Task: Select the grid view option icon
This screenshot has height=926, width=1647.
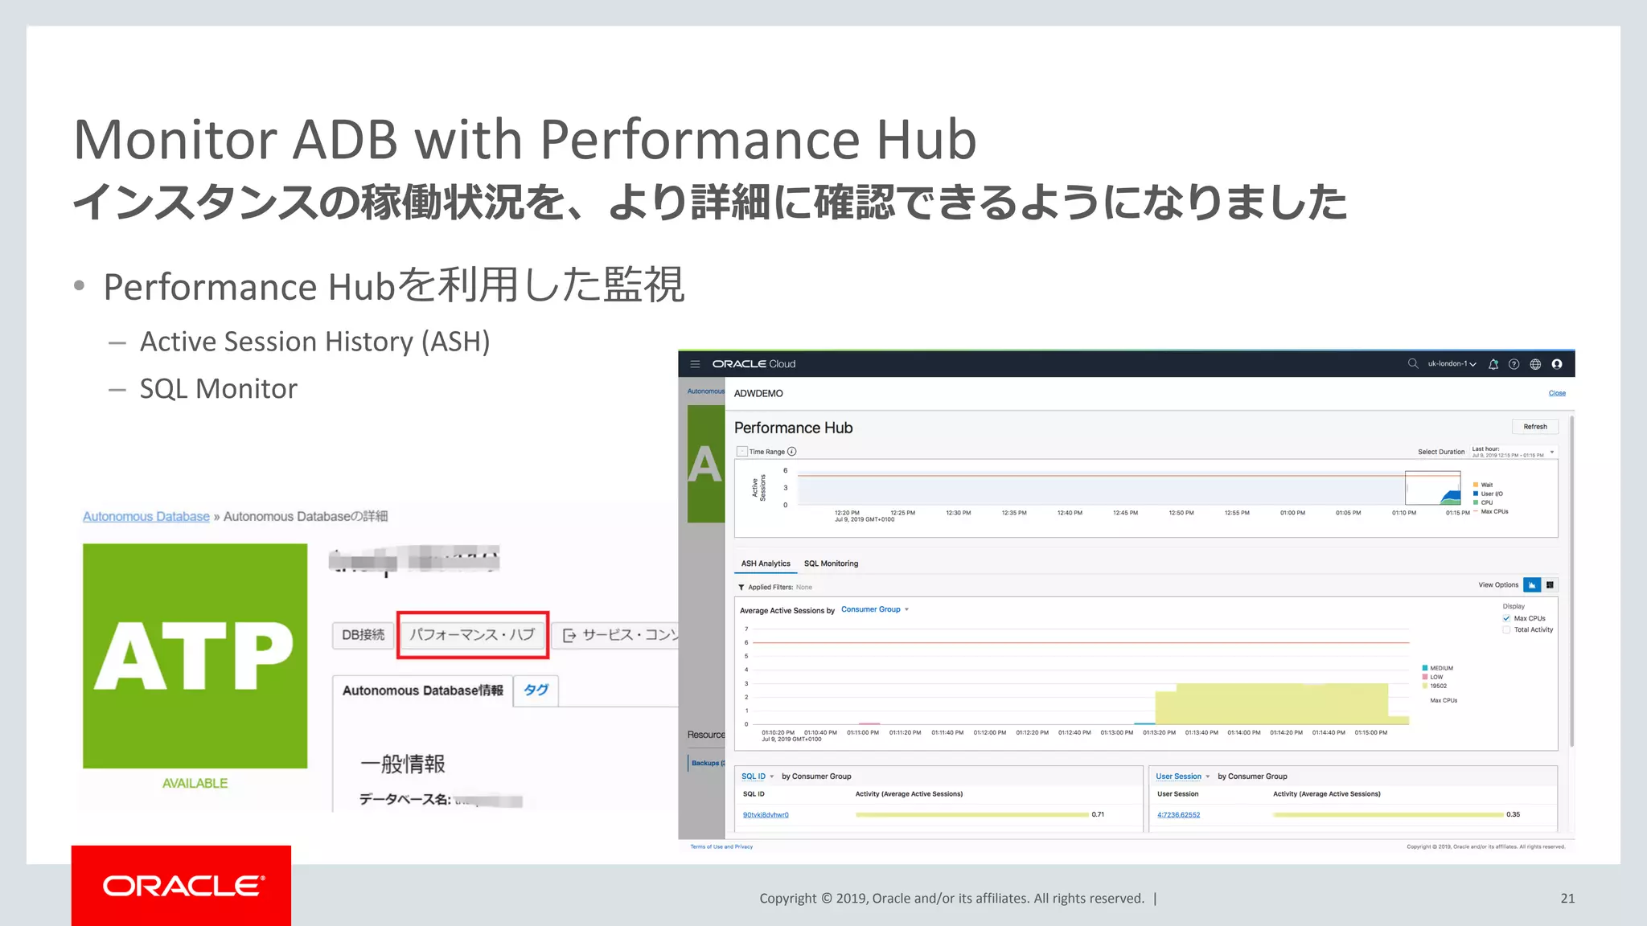Action: 1550,585
